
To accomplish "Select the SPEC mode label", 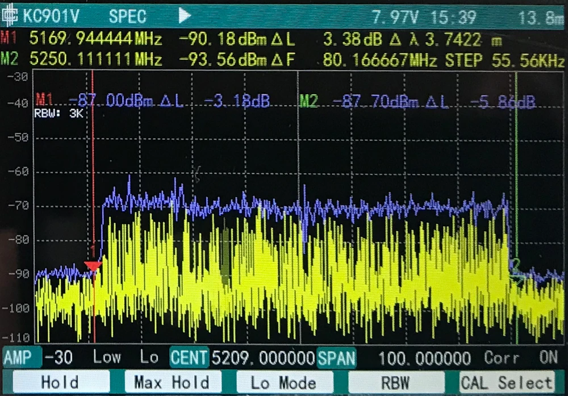I will pyautogui.click(x=127, y=16).
